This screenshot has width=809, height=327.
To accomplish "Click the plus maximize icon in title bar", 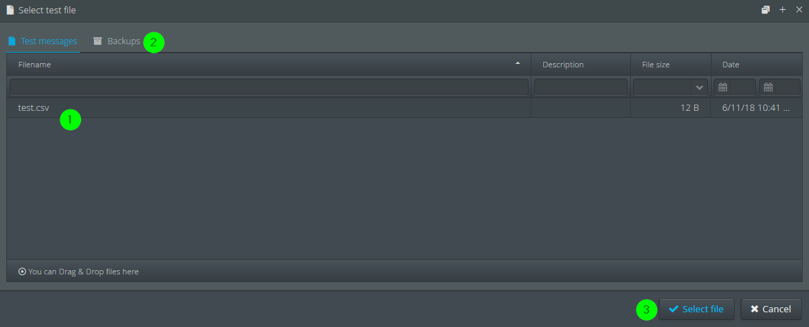I will 782,10.
